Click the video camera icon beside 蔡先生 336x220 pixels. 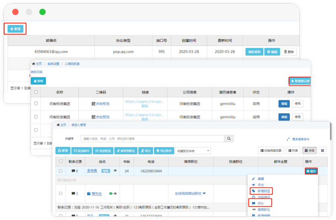111,193
